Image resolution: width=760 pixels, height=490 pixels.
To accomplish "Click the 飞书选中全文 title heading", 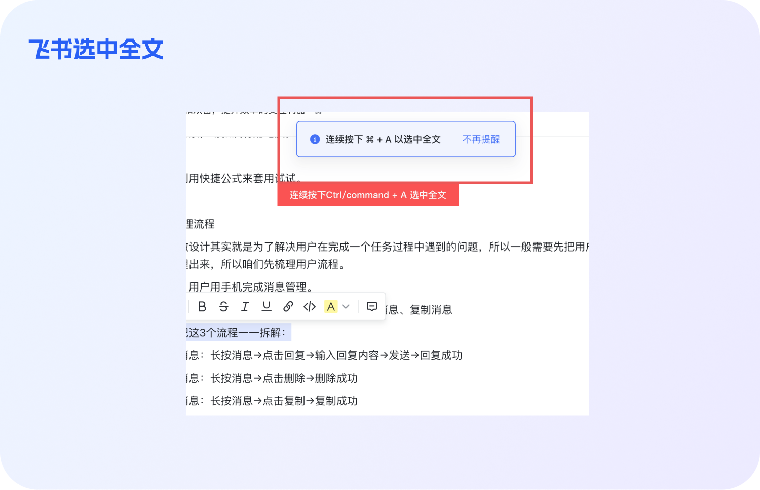I will coord(96,49).
